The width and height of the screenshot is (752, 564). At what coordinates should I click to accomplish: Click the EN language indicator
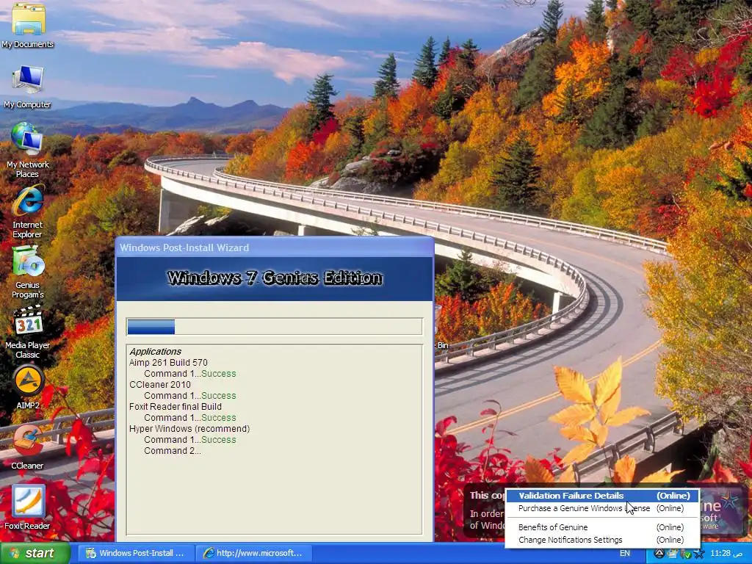click(x=624, y=554)
